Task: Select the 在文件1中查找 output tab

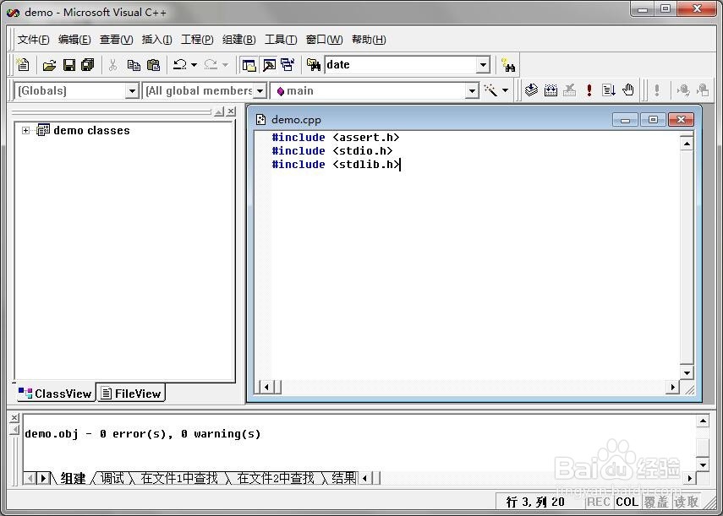Action: coord(179,478)
